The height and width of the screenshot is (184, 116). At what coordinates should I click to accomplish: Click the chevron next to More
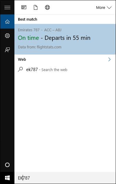point(109,8)
